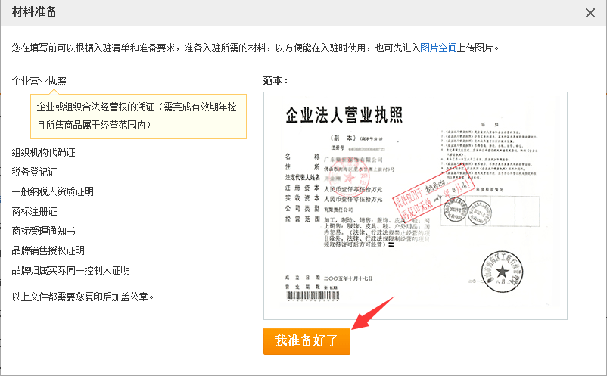Click the business license sample image
Screen dimensions: 607x376
[416, 206]
